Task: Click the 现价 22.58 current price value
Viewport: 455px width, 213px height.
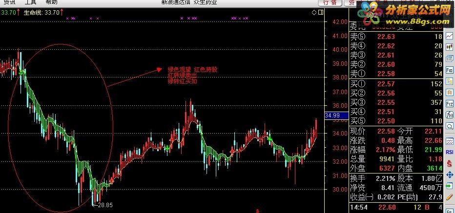Action: (386, 132)
